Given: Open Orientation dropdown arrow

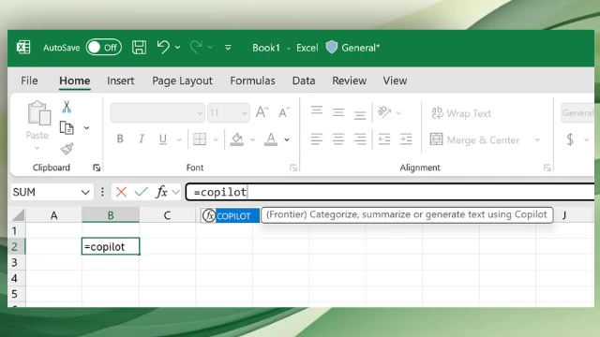Looking at the screenshot, I should click(x=398, y=113).
